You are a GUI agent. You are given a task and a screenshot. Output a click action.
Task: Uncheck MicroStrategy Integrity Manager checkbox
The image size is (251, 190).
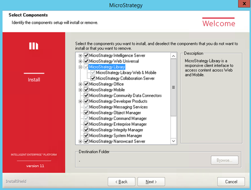[x=86, y=130]
